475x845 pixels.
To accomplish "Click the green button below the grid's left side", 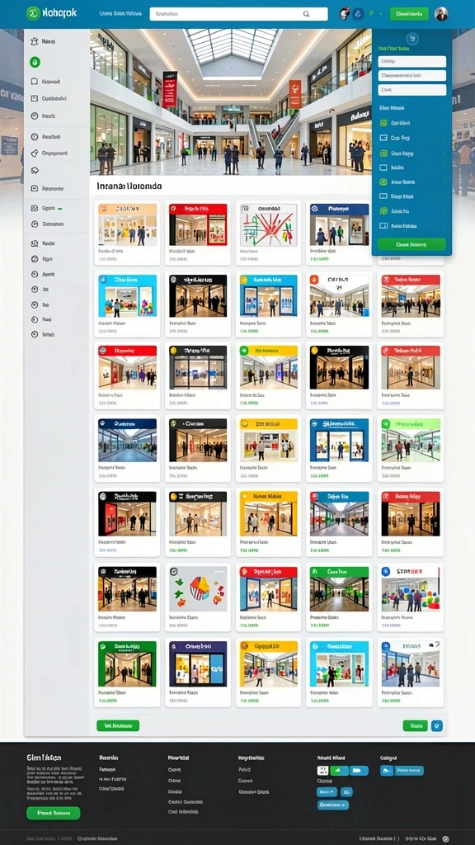I will [x=118, y=725].
